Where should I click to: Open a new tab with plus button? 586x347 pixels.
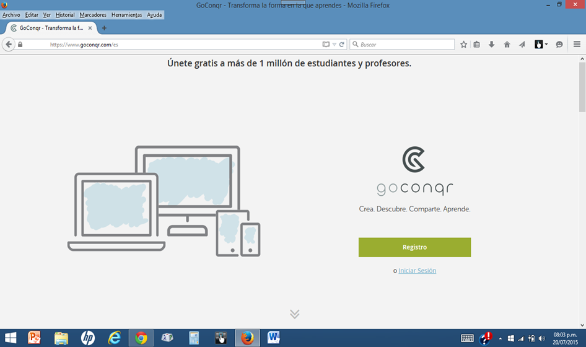click(x=104, y=28)
